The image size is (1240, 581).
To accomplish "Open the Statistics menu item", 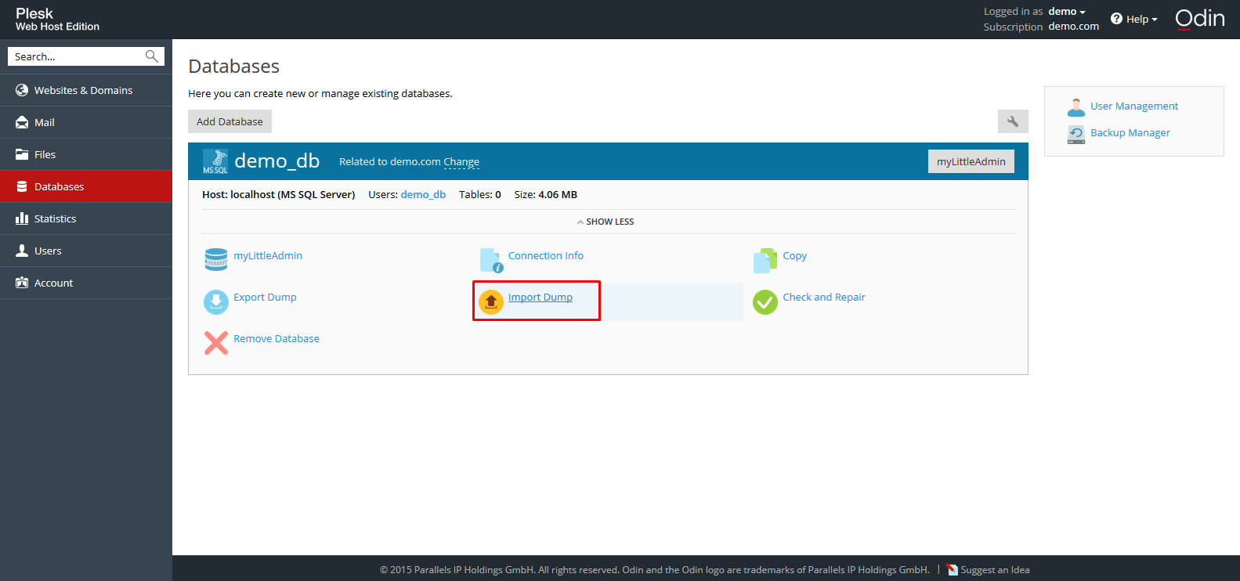I will pyautogui.click(x=86, y=218).
